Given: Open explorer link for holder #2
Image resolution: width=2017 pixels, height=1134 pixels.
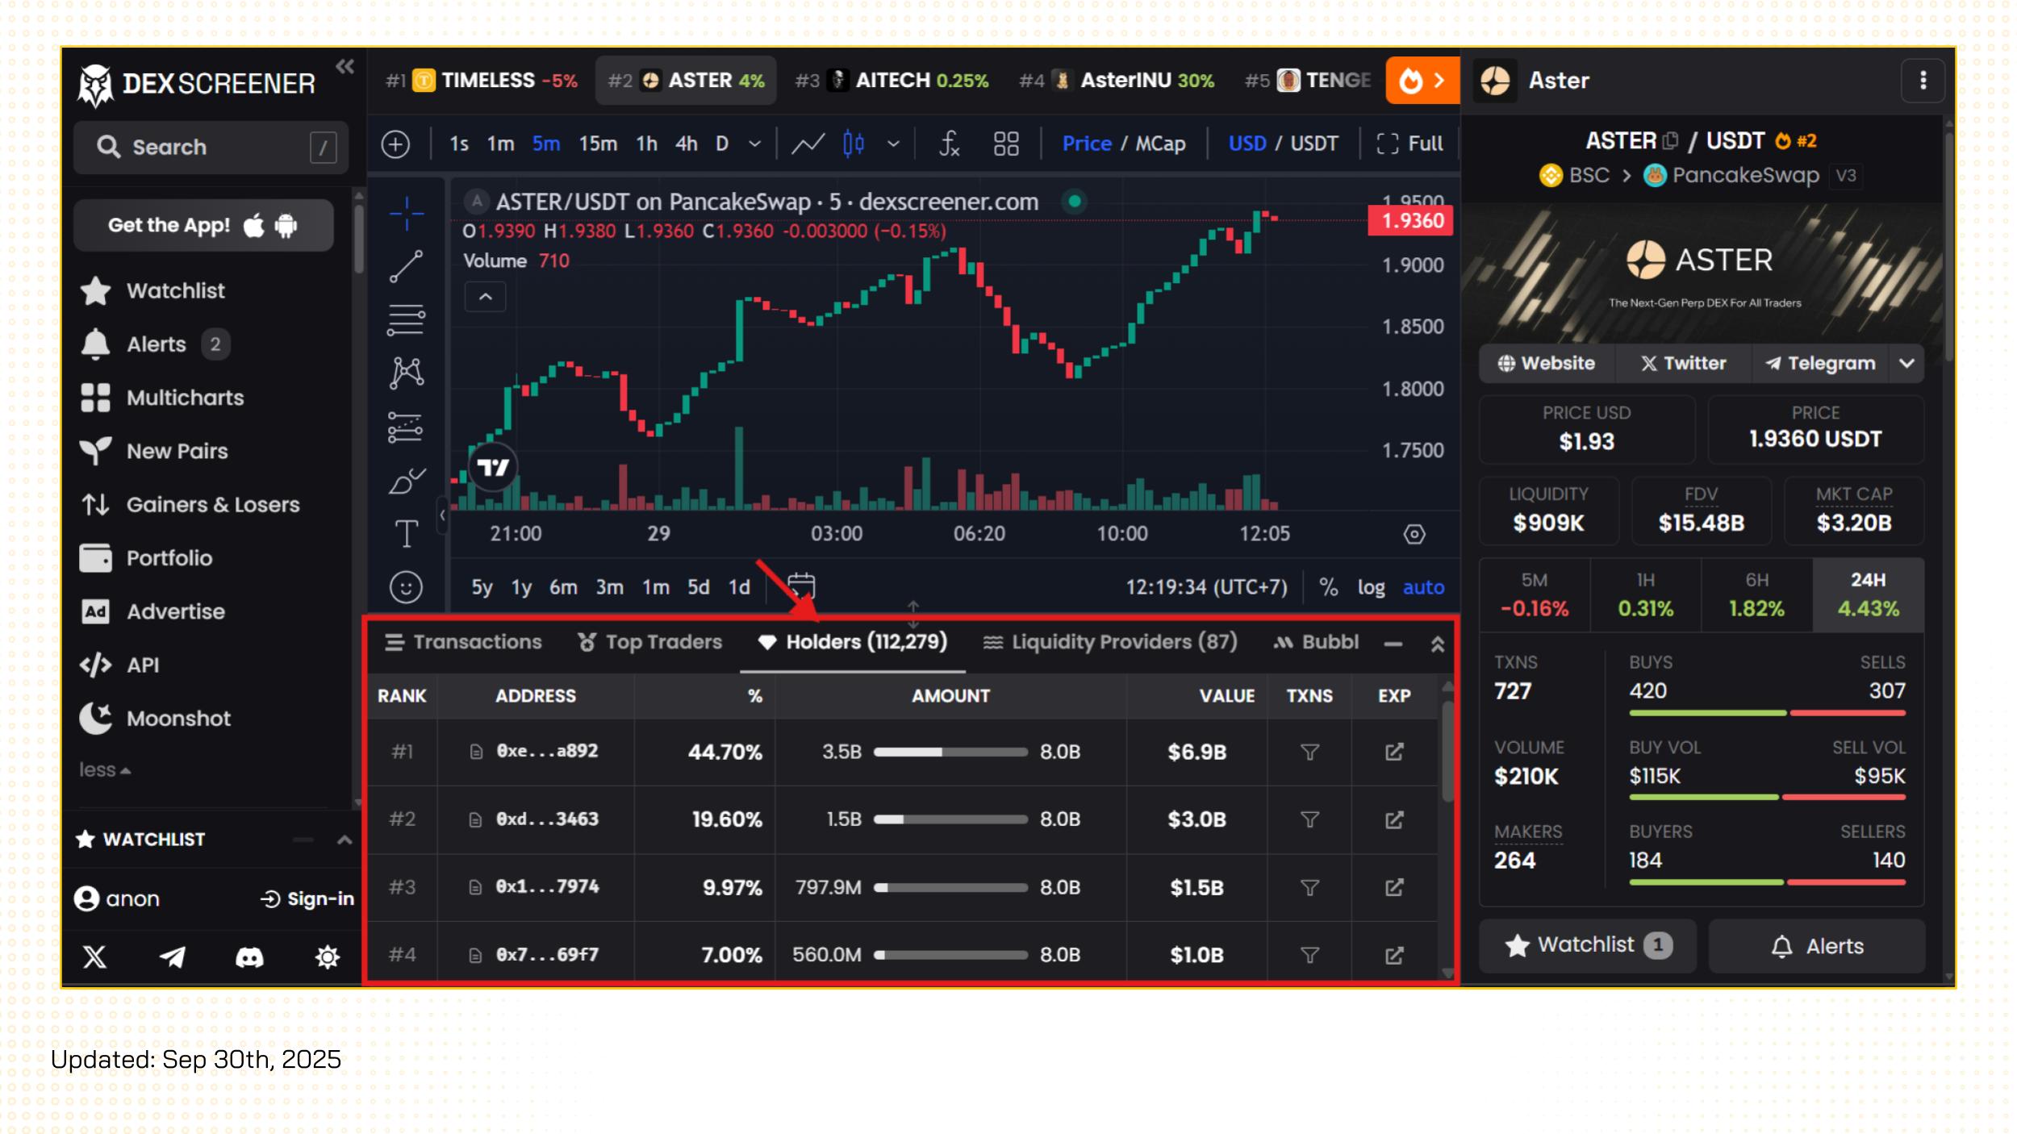Looking at the screenshot, I should click(x=1393, y=819).
